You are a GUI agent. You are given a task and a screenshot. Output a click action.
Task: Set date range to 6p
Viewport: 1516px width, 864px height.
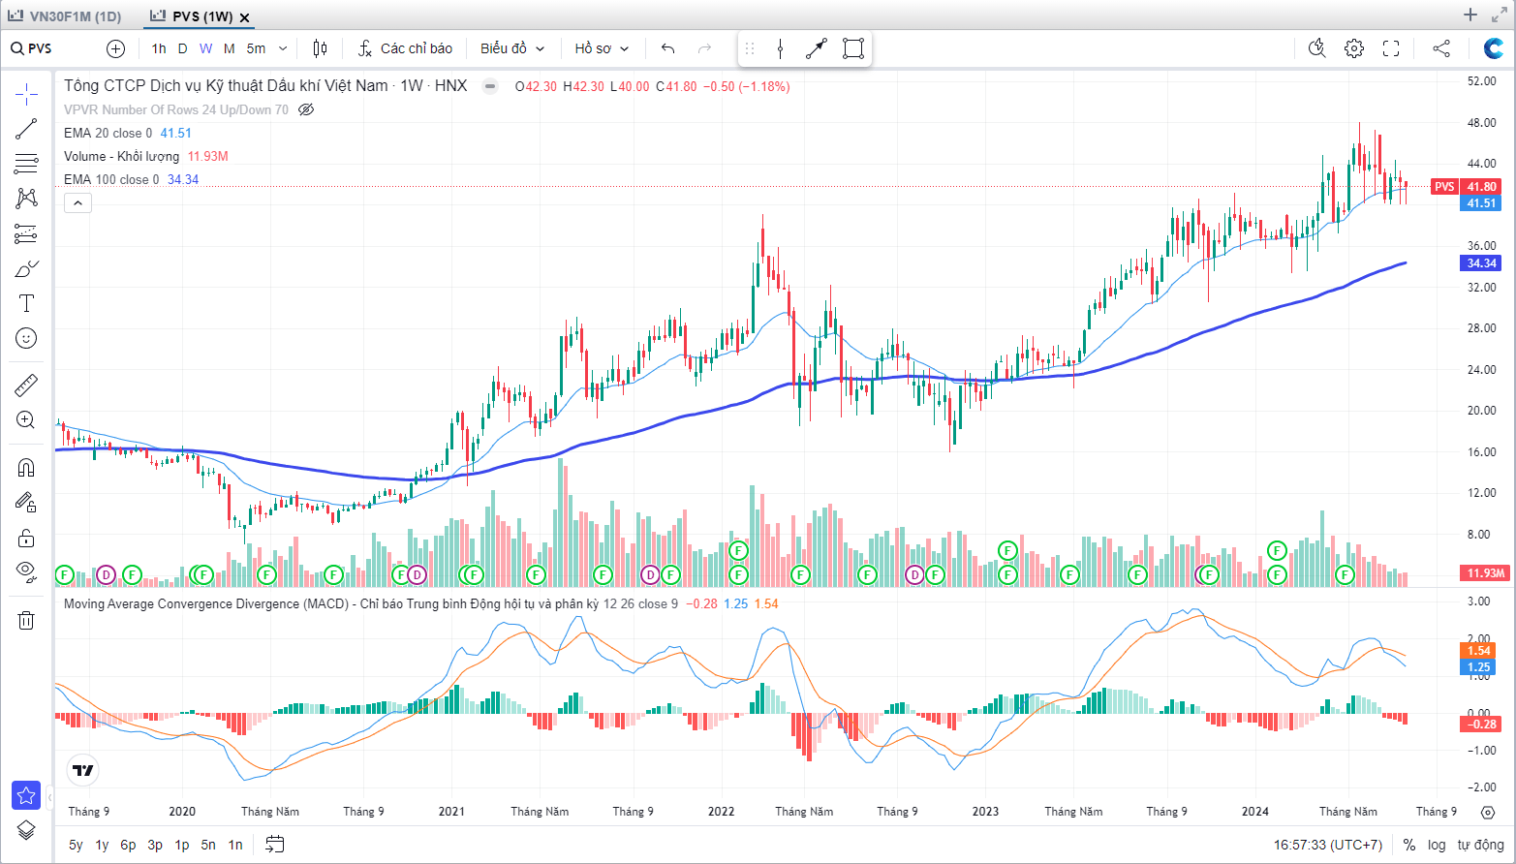point(128,845)
